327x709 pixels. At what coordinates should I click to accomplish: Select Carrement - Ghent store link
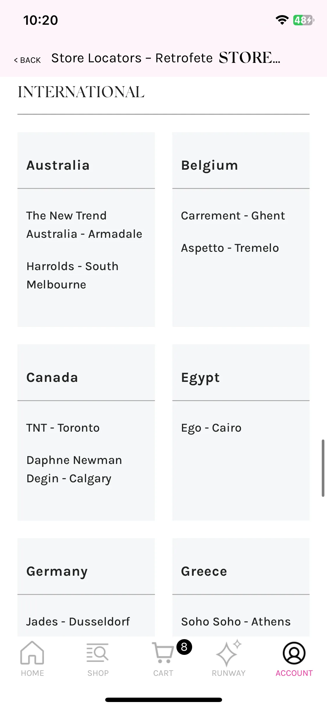pos(233,216)
